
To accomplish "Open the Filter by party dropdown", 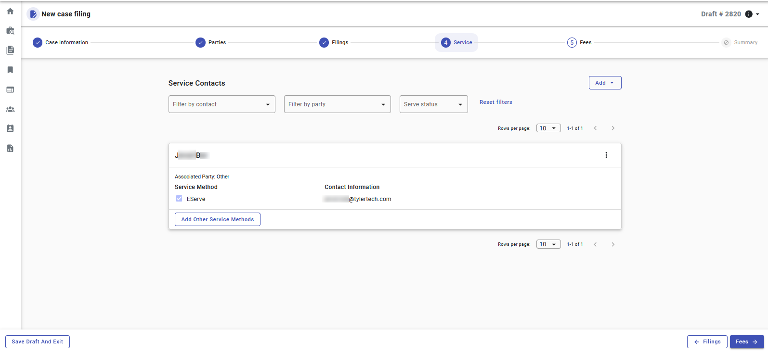I will point(338,104).
